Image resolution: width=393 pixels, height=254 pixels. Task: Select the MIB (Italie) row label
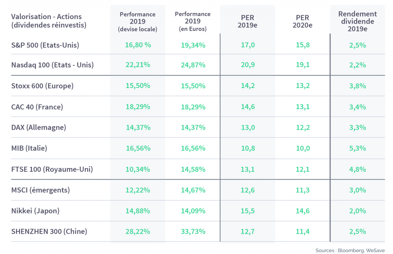pyautogui.click(x=29, y=148)
